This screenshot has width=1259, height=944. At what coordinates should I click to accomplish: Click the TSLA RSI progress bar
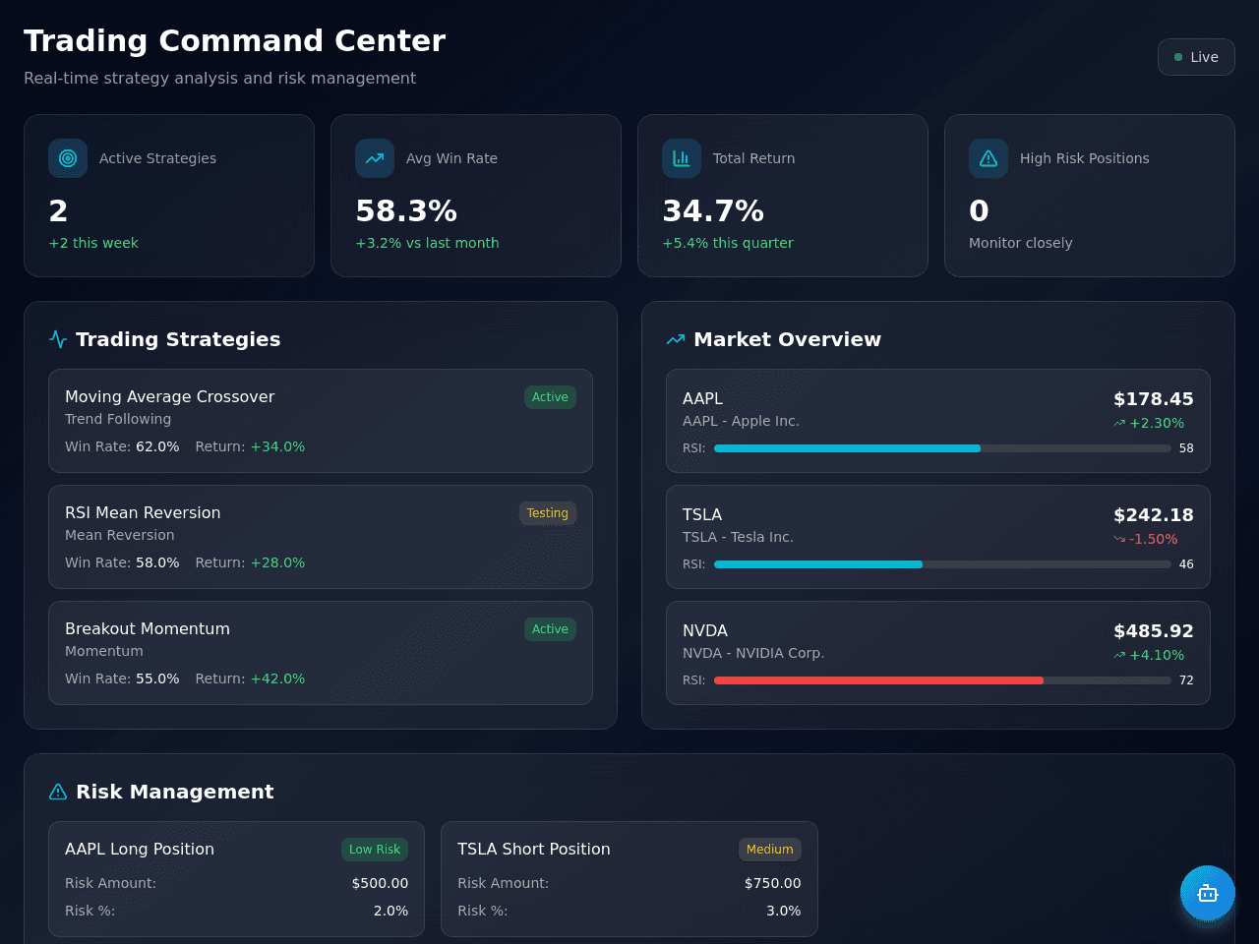click(942, 564)
